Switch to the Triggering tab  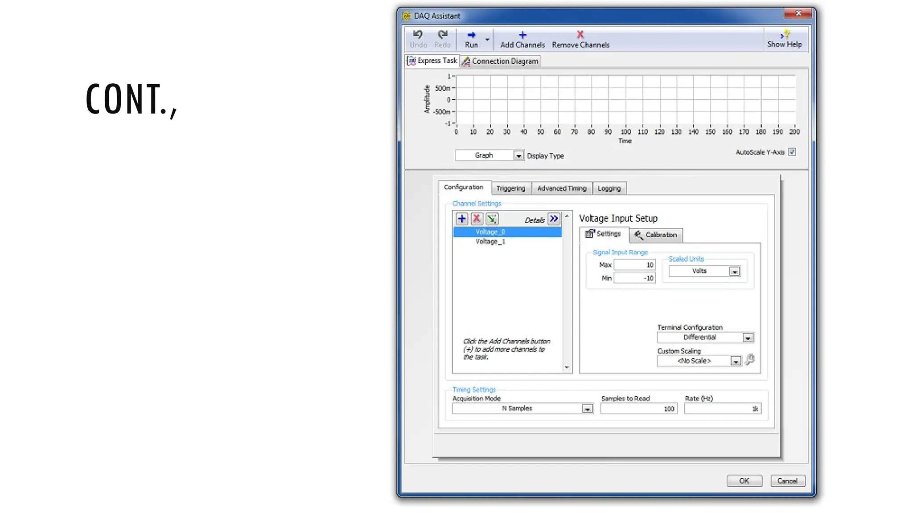pyautogui.click(x=511, y=188)
